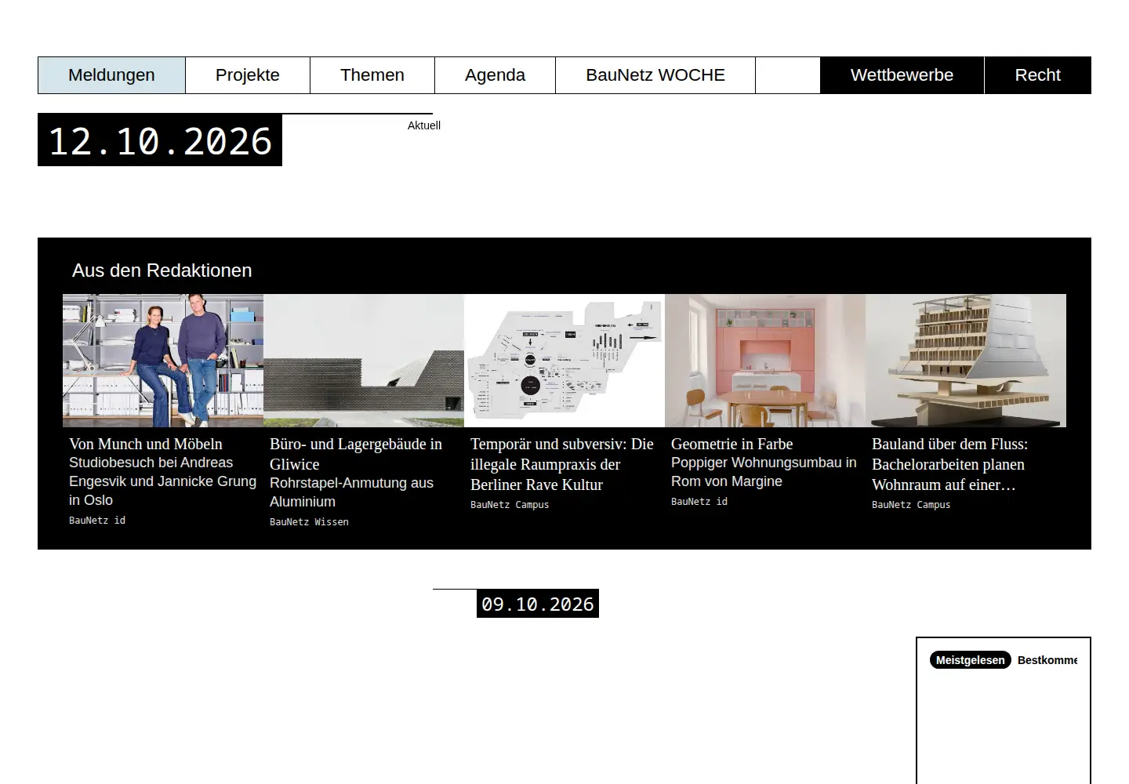Click BauNetz id label under Munch article
Viewport: 1129px width, 784px height.
coord(97,521)
